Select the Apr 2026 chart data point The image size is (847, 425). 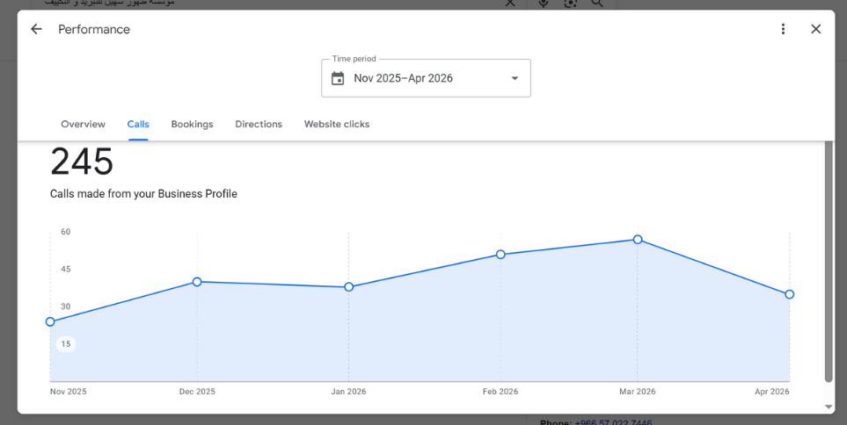pos(790,294)
